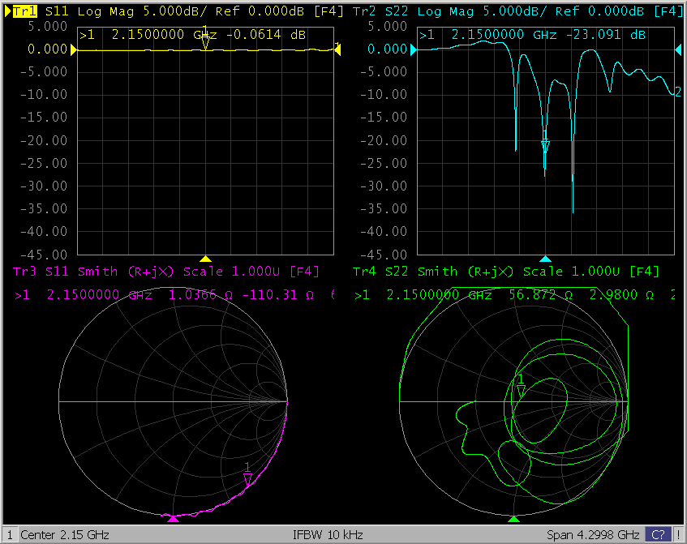Viewport: 687px width, 544px height.
Task: Activate the Tr2 S22 Log Mag trace
Action: click(365, 12)
